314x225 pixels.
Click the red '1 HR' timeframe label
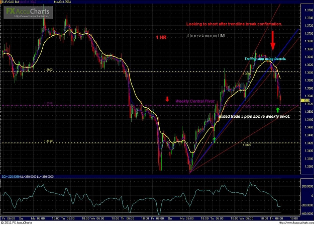tap(161, 37)
